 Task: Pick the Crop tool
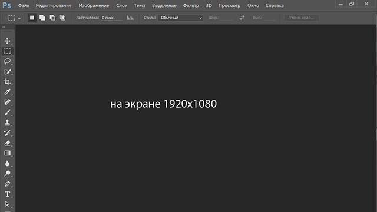pos(7,82)
